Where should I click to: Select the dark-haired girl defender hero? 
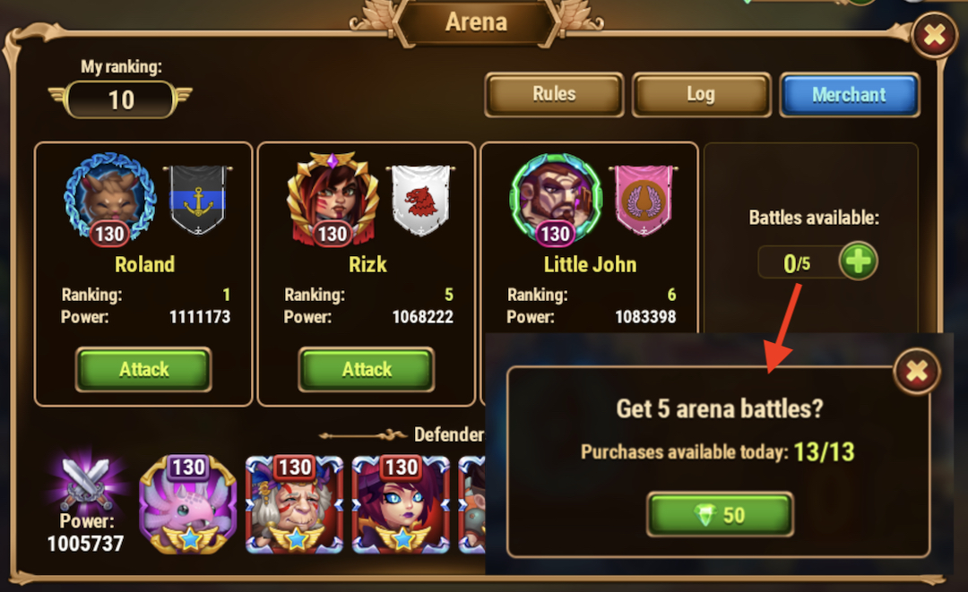(x=402, y=504)
